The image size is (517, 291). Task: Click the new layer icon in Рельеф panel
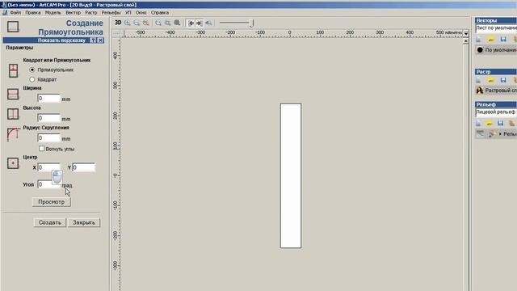(478, 124)
